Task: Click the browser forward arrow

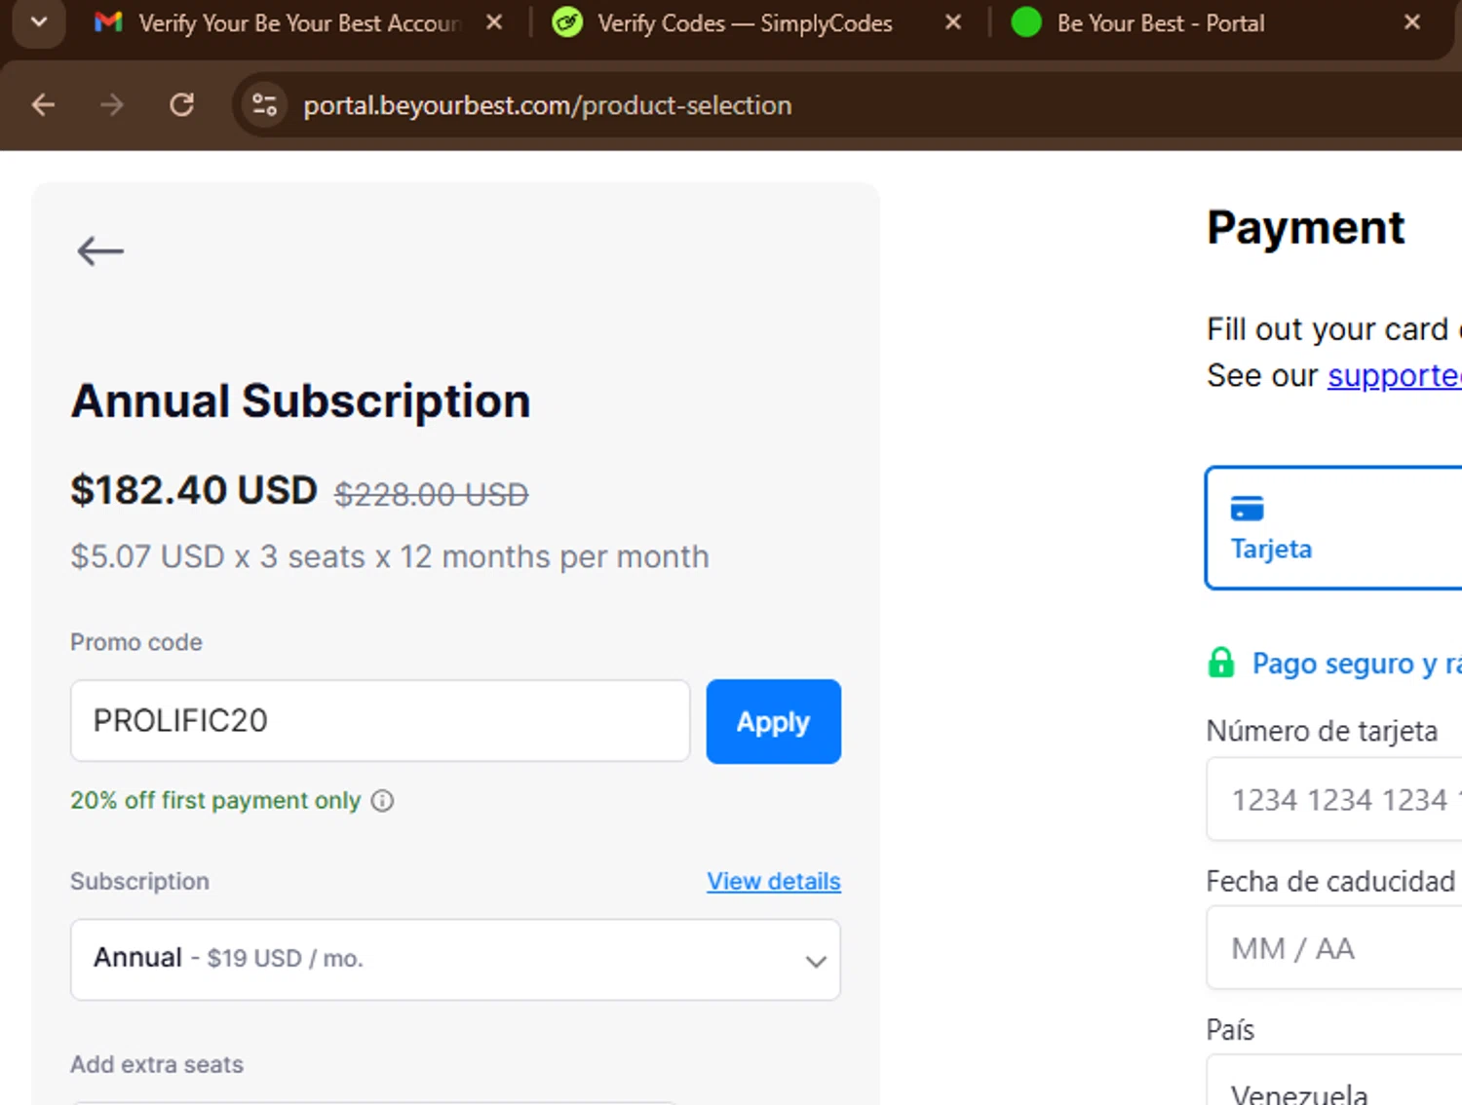Action: pos(112,105)
